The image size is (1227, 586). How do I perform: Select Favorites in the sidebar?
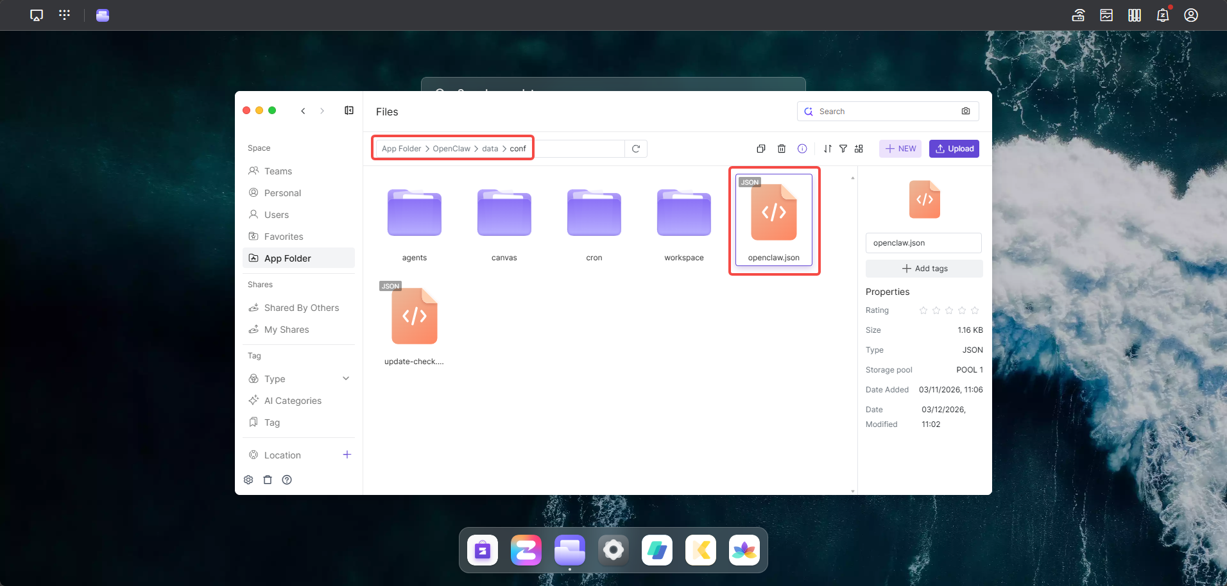pyautogui.click(x=284, y=237)
